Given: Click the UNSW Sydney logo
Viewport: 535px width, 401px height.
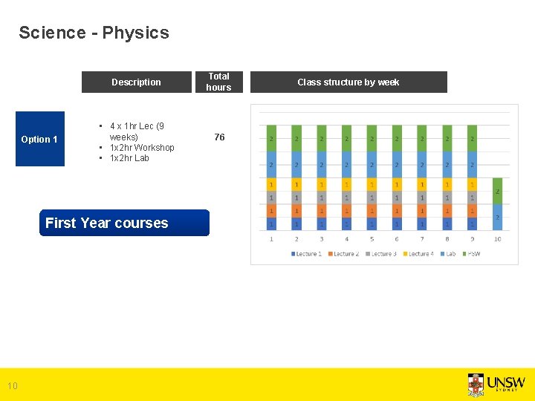Looking at the screenshot, I should (x=496, y=385).
